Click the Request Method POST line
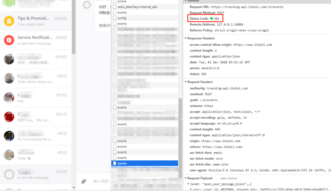This screenshot has width=331, height=191. click(x=207, y=13)
